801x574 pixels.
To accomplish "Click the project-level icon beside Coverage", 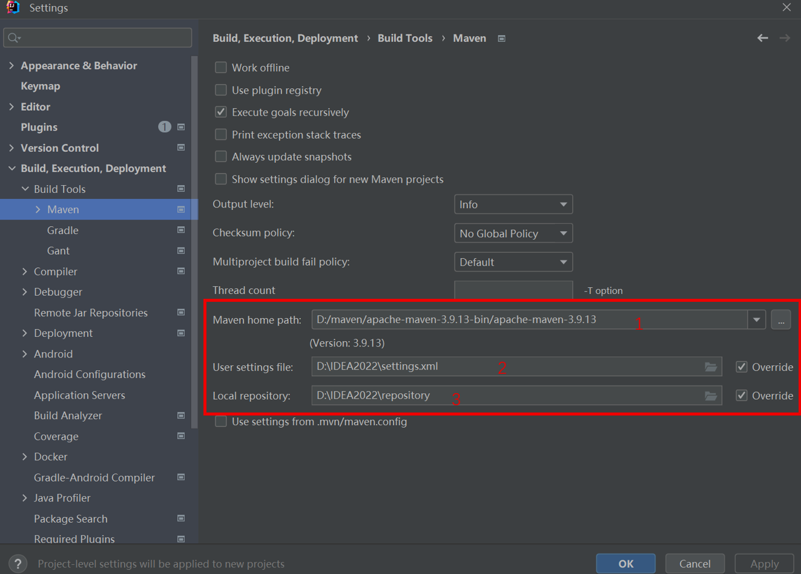I will coord(181,436).
